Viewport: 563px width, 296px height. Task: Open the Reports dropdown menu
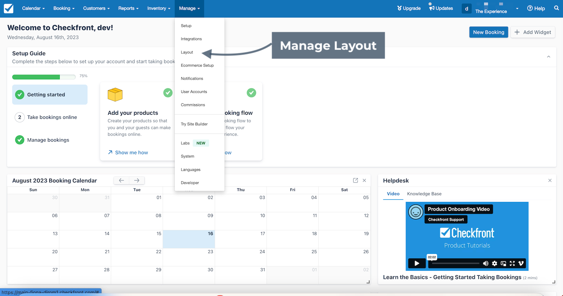tap(128, 8)
